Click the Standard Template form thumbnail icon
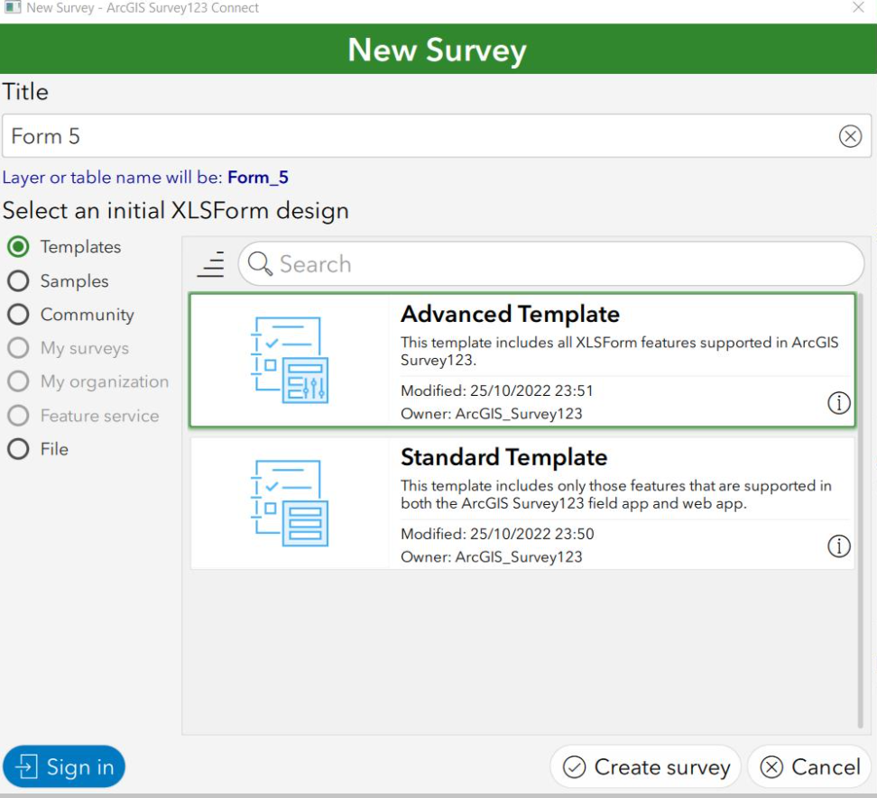This screenshot has height=798, width=877. (x=291, y=501)
